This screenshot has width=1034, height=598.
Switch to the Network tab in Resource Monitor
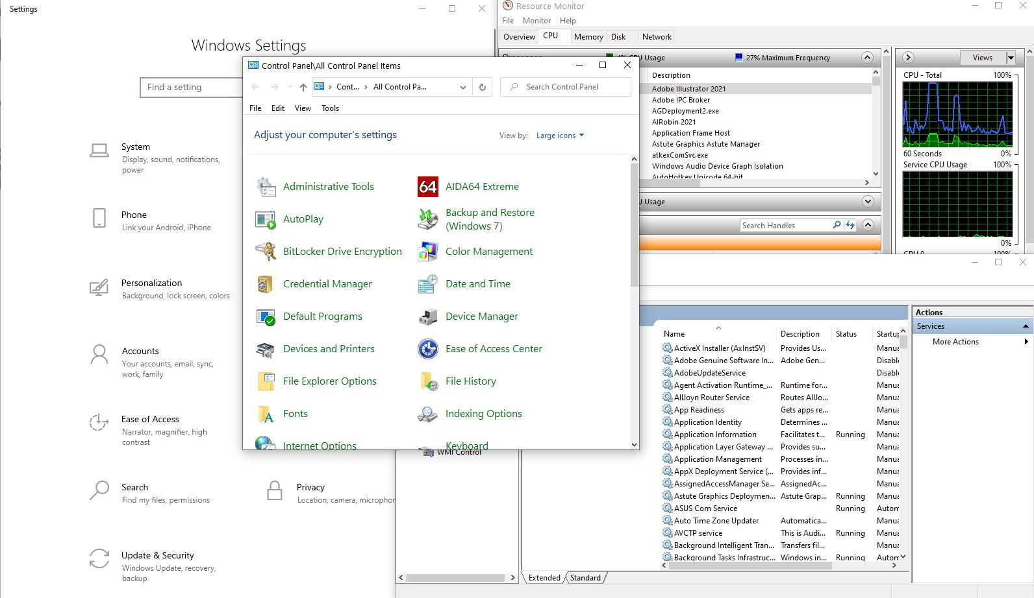point(657,37)
